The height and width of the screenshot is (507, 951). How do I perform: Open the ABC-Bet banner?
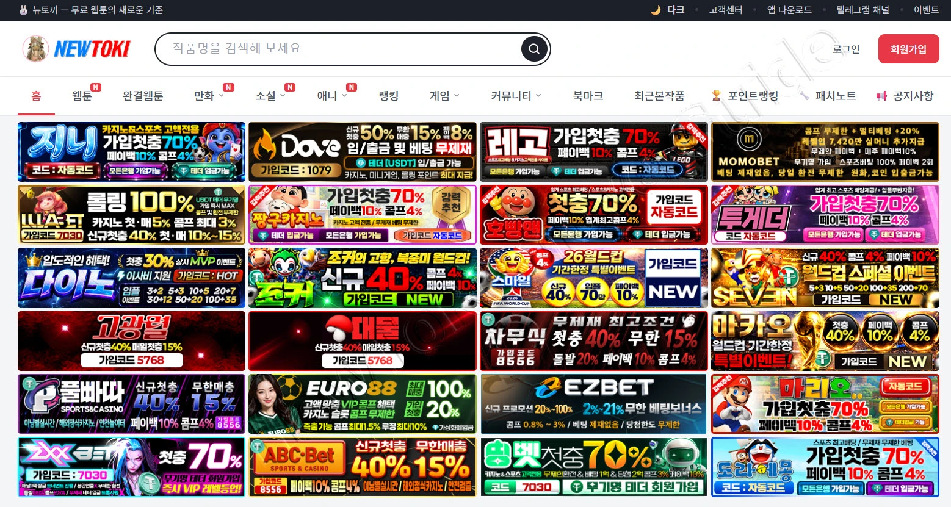[363, 467]
